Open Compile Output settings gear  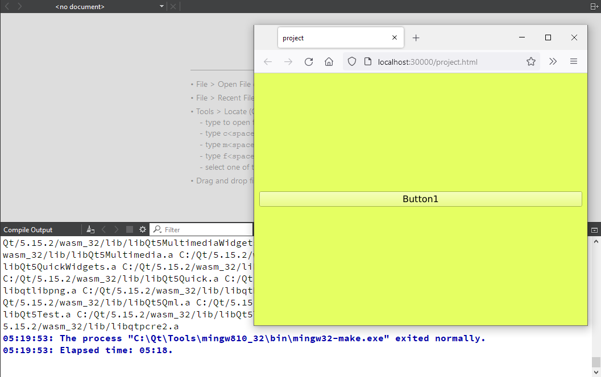click(143, 229)
